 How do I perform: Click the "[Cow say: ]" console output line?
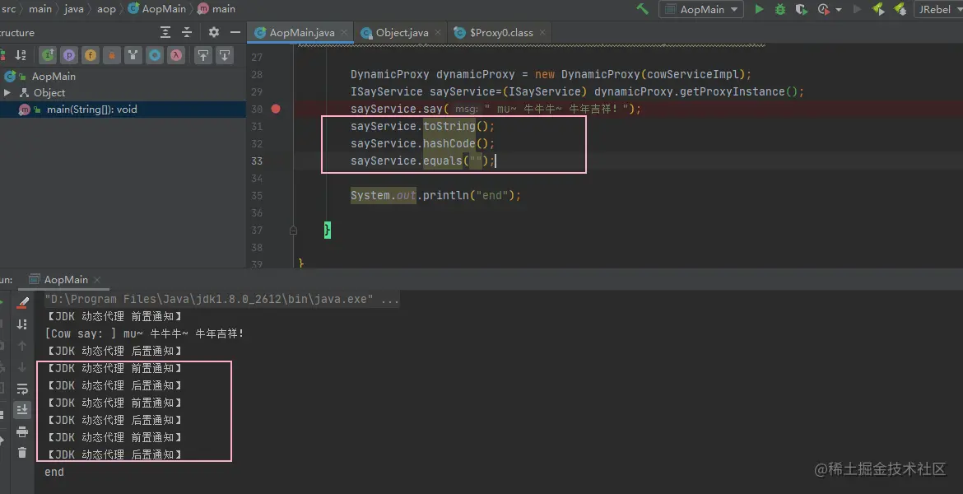(x=144, y=333)
